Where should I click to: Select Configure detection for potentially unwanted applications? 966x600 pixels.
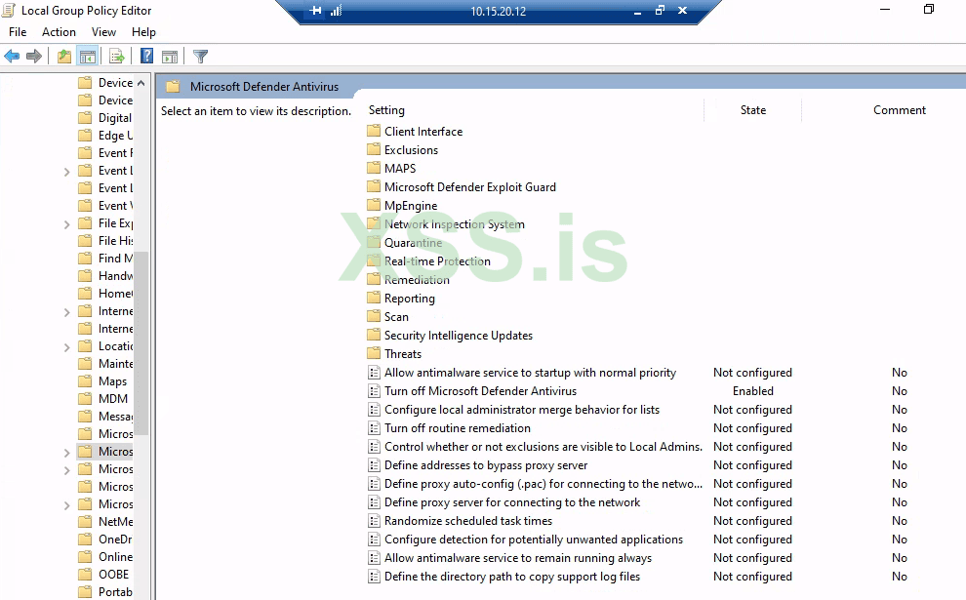534,539
